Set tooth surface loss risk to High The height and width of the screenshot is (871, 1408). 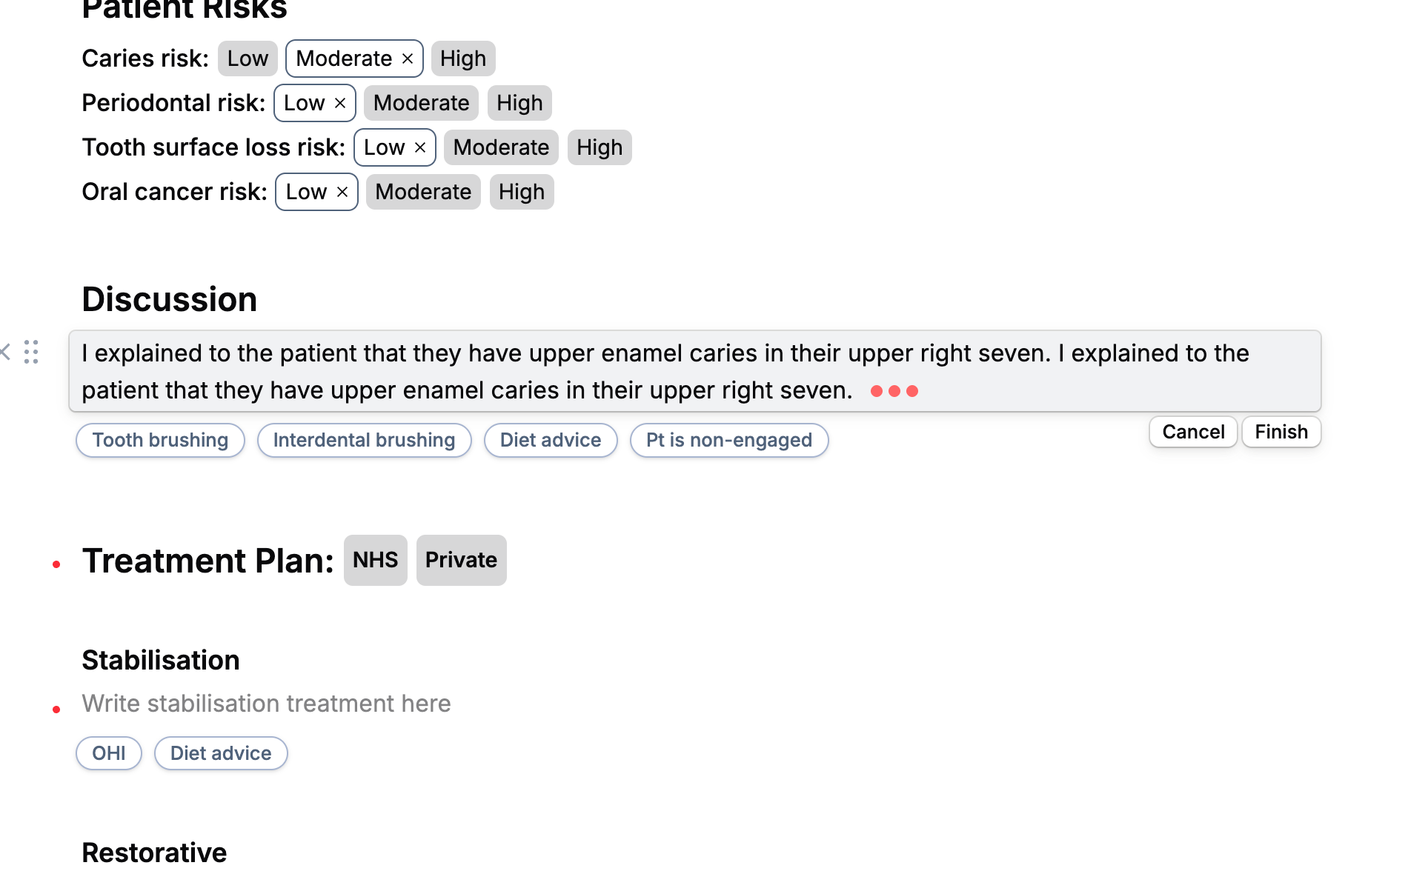(600, 147)
